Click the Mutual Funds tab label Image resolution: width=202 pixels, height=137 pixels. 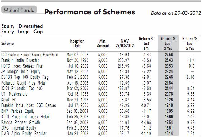19,10
